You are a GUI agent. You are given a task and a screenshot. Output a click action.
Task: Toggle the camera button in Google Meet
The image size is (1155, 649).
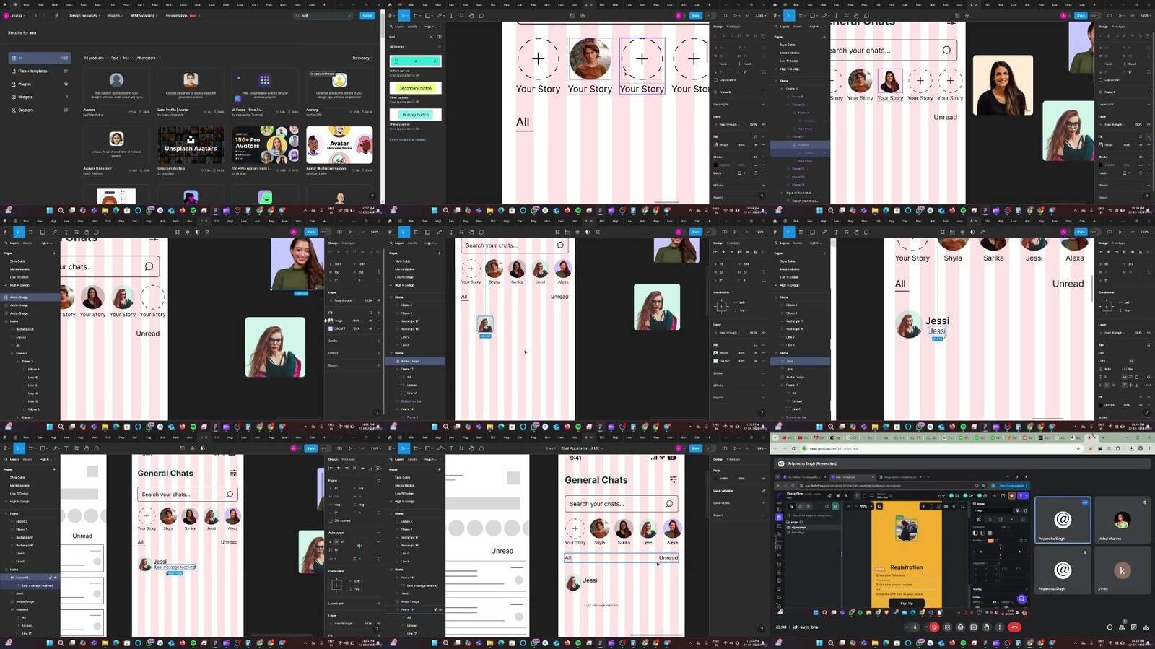point(934,627)
